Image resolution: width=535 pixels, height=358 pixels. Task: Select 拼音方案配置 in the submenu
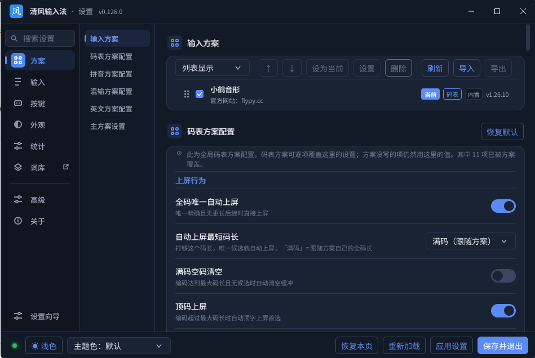(x=111, y=74)
